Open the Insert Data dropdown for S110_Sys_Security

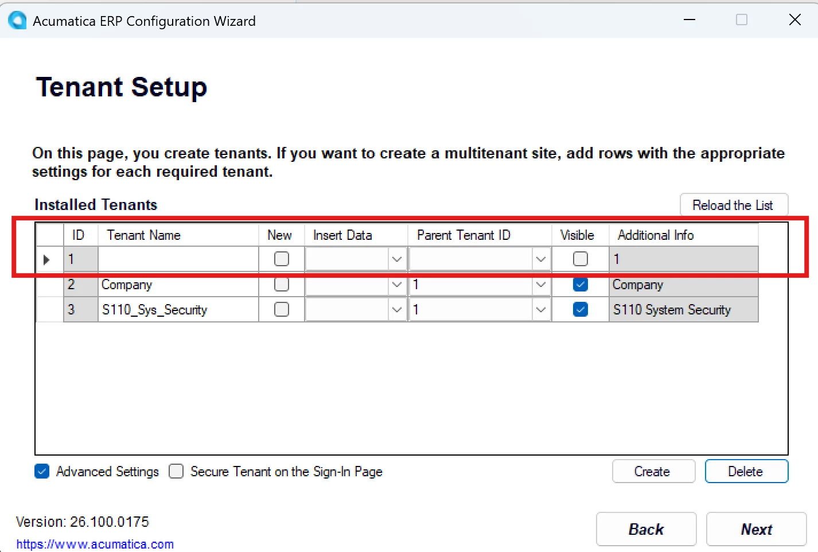pos(397,309)
